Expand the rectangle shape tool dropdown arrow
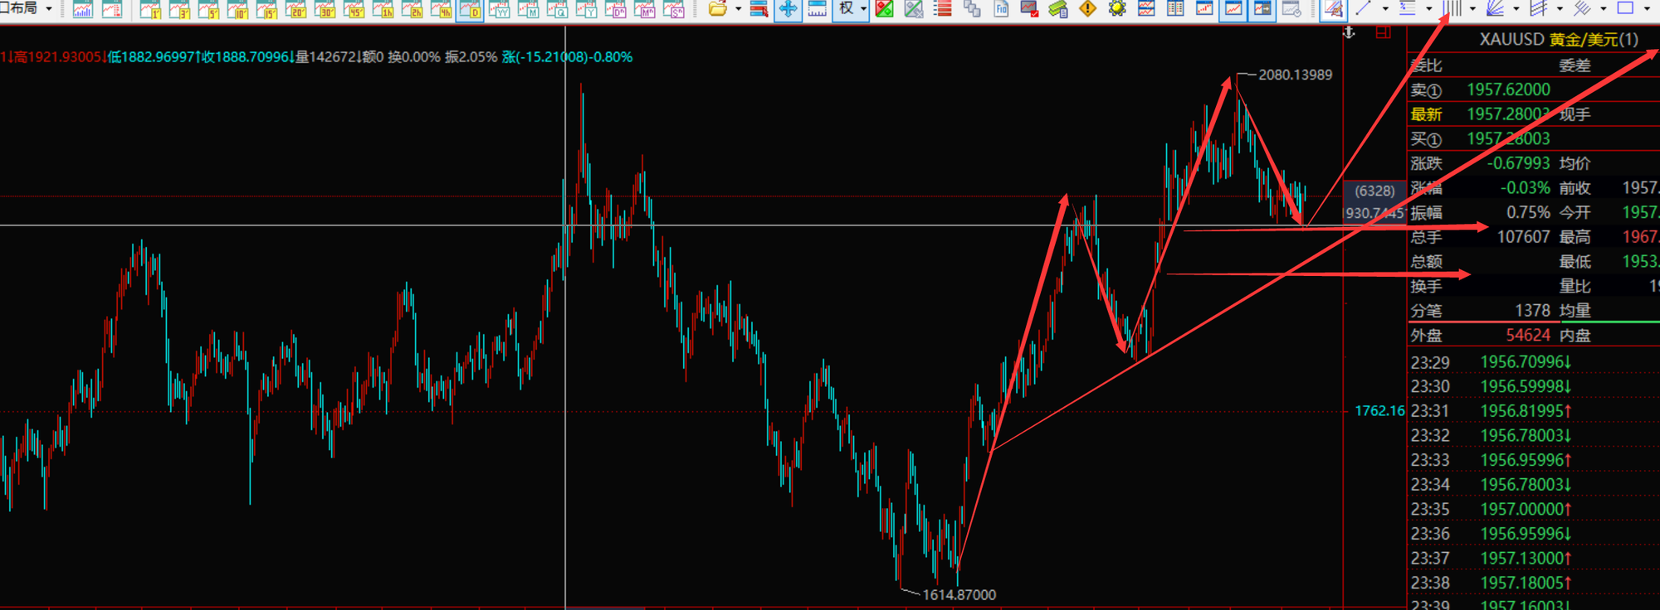This screenshot has height=610, width=1660. (1647, 9)
